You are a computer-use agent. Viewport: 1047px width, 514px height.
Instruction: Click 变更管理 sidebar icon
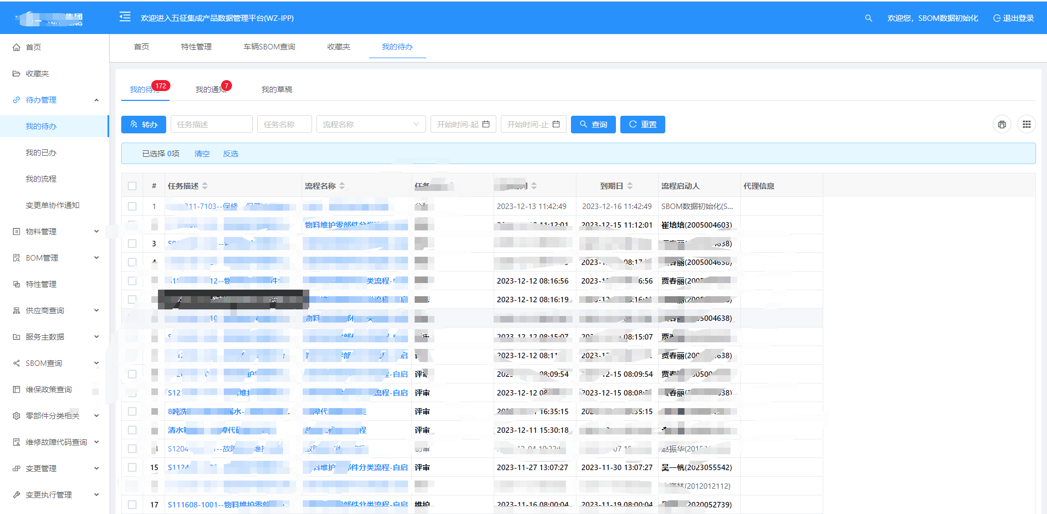click(x=16, y=468)
